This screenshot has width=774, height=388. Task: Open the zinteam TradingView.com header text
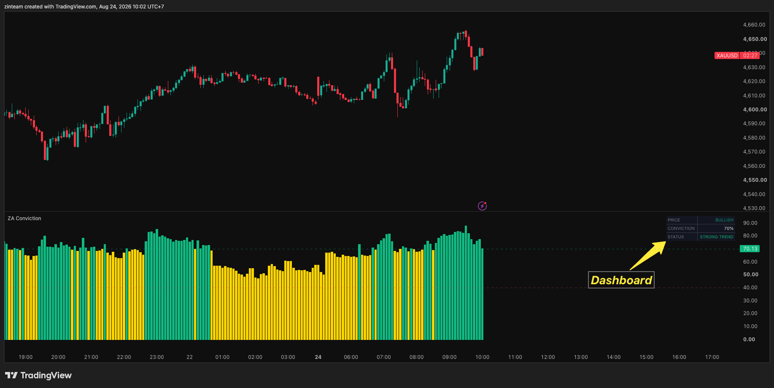coord(84,7)
